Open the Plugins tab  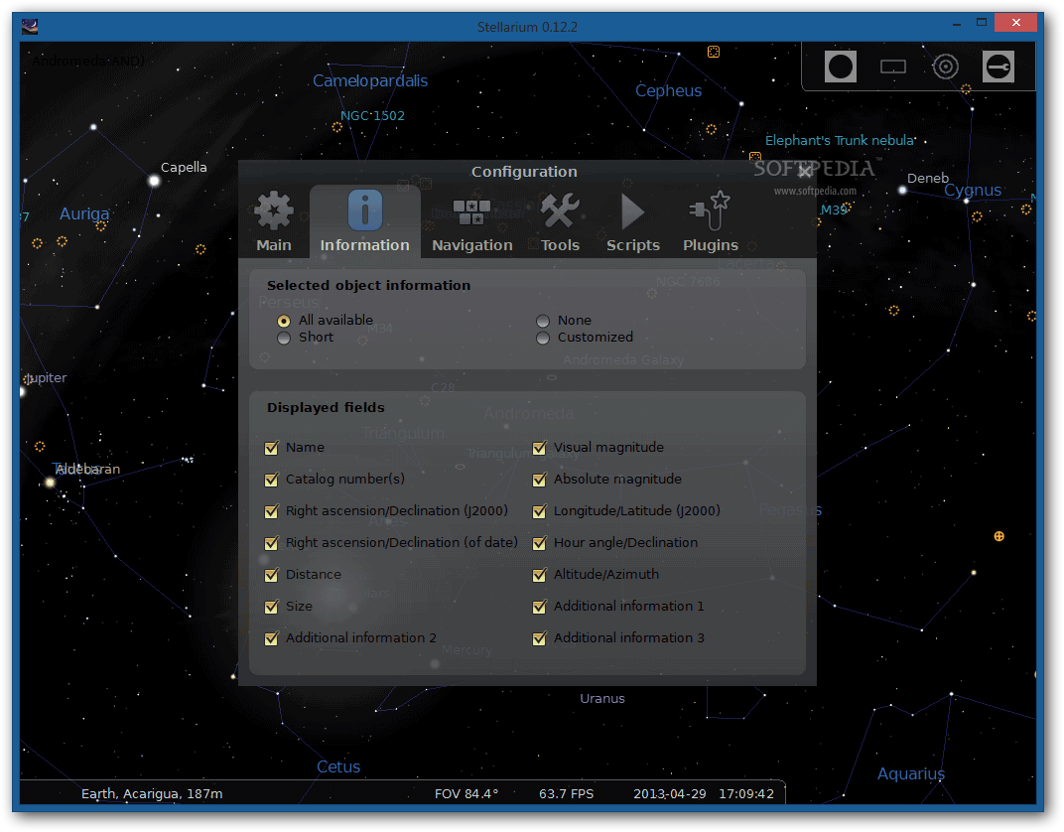click(711, 222)
